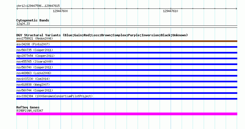Click the left arrow of the ruler
The image size is (245, 129).
tap(17, 9)
